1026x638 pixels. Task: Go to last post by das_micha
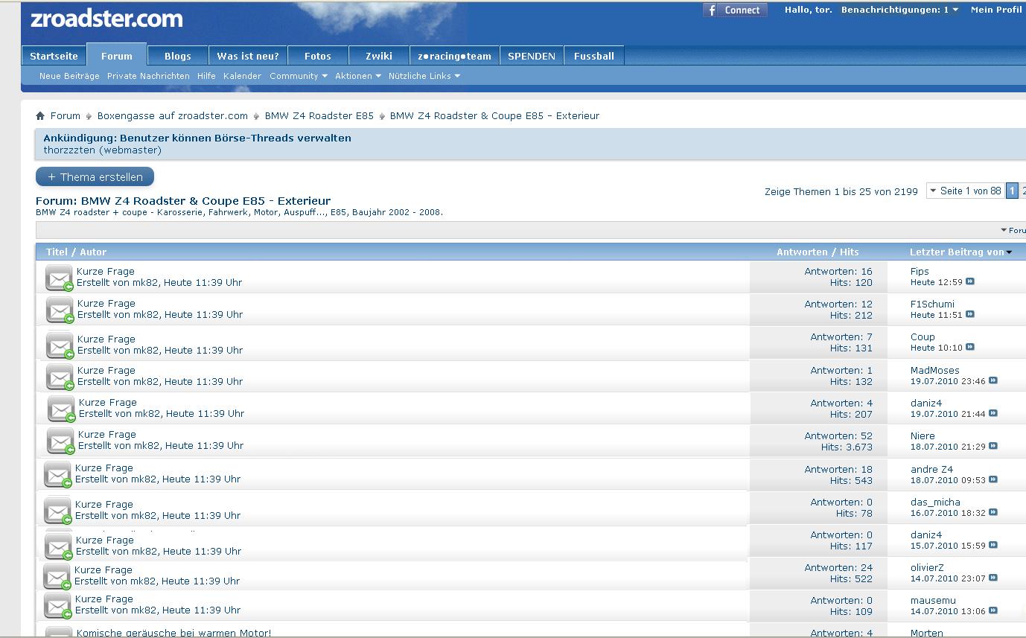pos(993,513)
